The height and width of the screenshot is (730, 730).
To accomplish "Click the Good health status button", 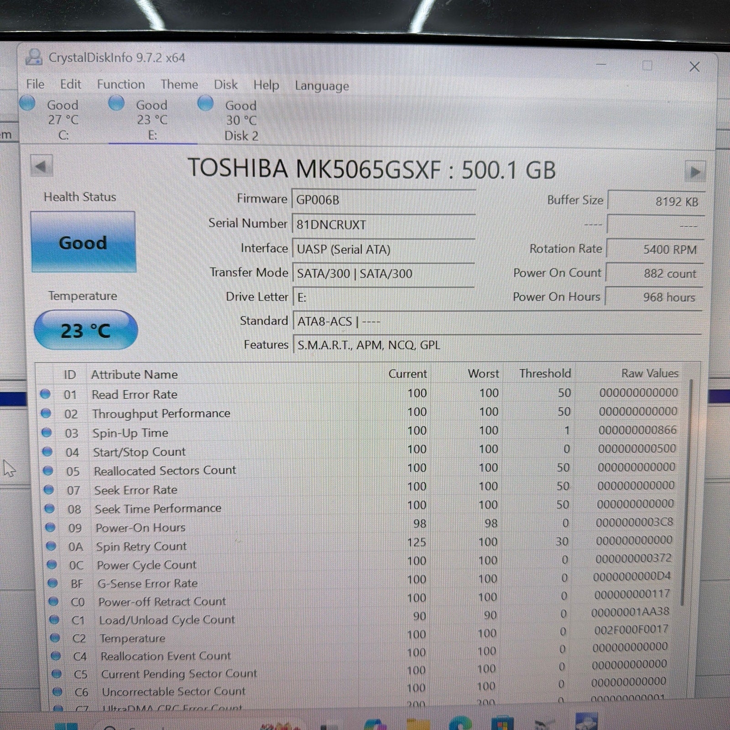I will [83, 242].
